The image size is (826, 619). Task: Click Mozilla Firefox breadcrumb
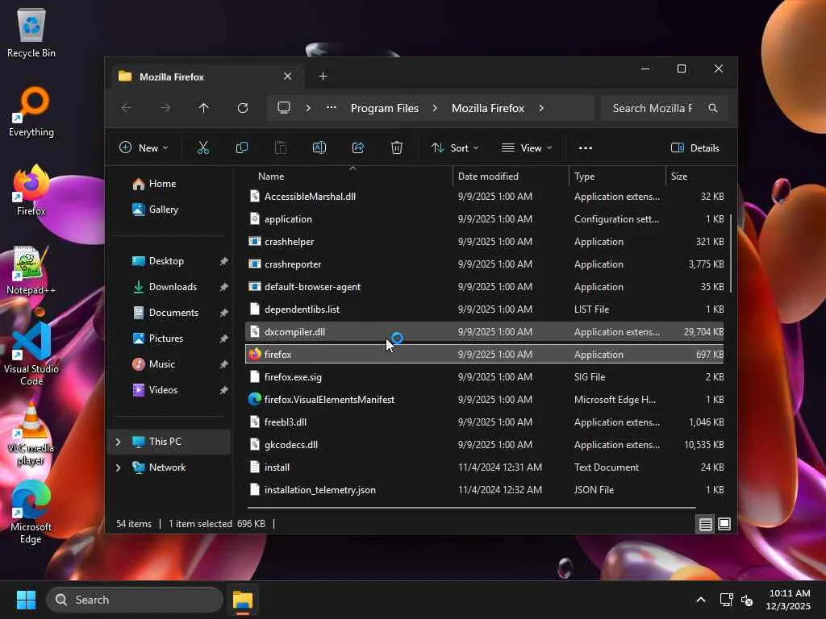tap(488, 108)
